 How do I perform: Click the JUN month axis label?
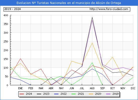pos(72,88)
